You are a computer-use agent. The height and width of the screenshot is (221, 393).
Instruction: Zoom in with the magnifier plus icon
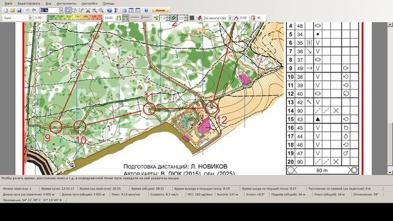point(95,10)
